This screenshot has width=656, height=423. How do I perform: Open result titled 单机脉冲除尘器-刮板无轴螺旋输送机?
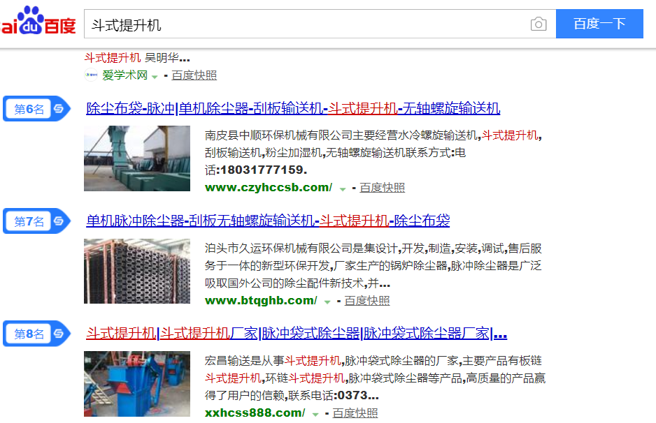pyautogui.click(x=268, y=221)
